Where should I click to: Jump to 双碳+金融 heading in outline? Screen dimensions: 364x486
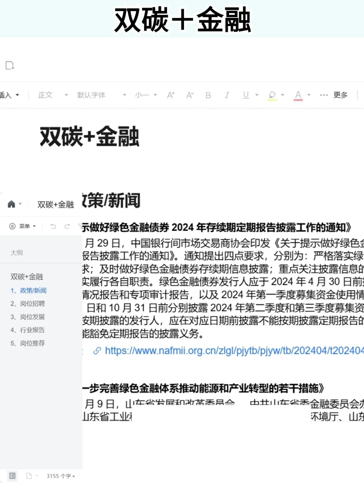tap(27, 277)
